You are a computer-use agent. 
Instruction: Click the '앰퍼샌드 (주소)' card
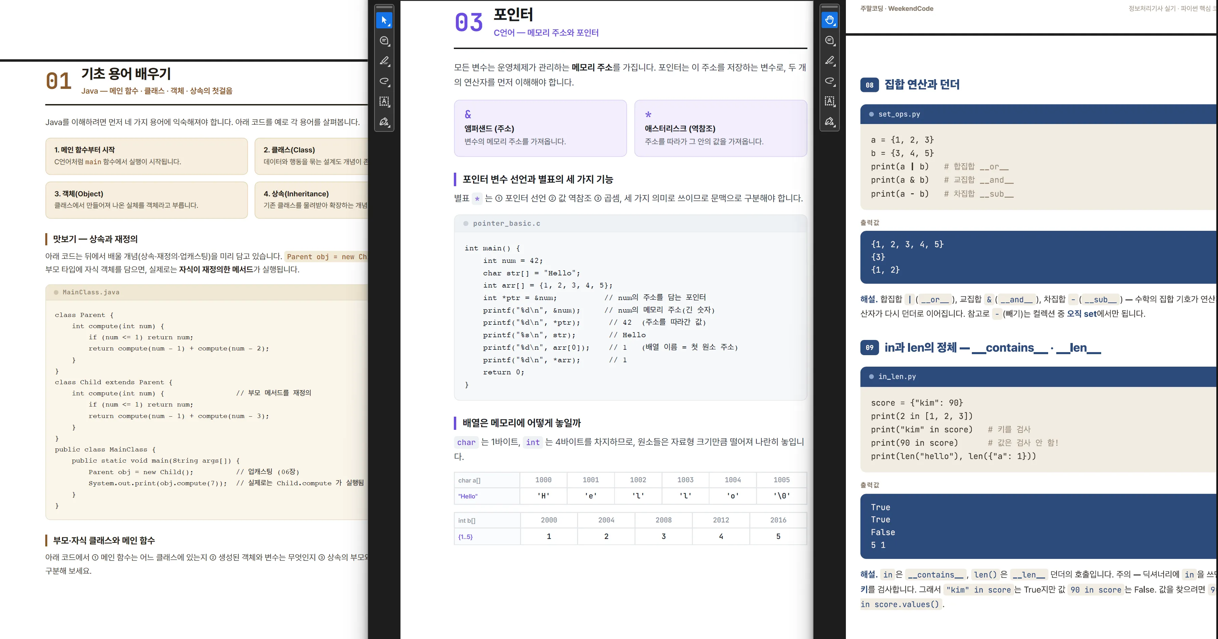tap(540, 128)
